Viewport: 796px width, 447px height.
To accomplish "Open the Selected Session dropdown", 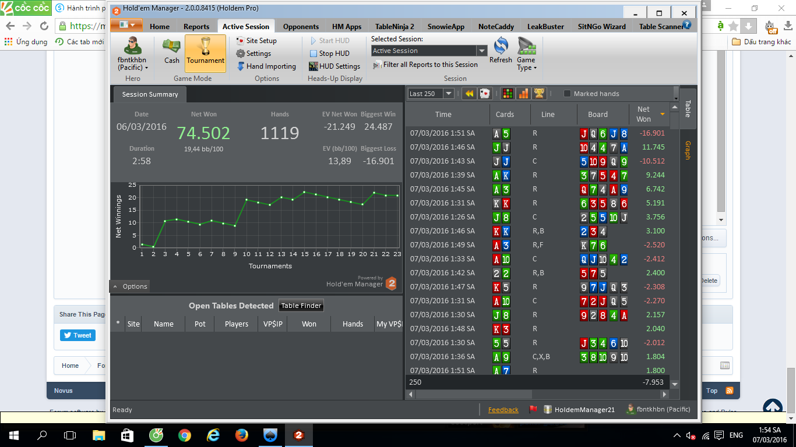I will pyautogui.click(x=481, y=51).
